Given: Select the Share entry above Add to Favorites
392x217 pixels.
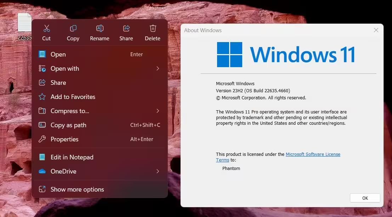Looking at the screenshot, I should click(x=100, y=83).
